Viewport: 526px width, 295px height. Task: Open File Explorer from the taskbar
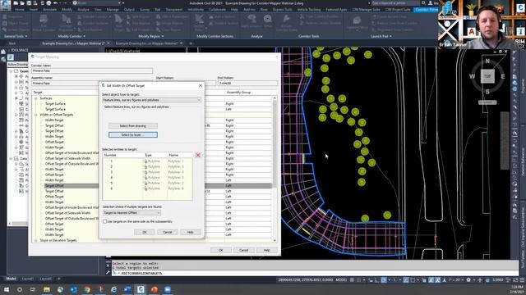[47, 289]
